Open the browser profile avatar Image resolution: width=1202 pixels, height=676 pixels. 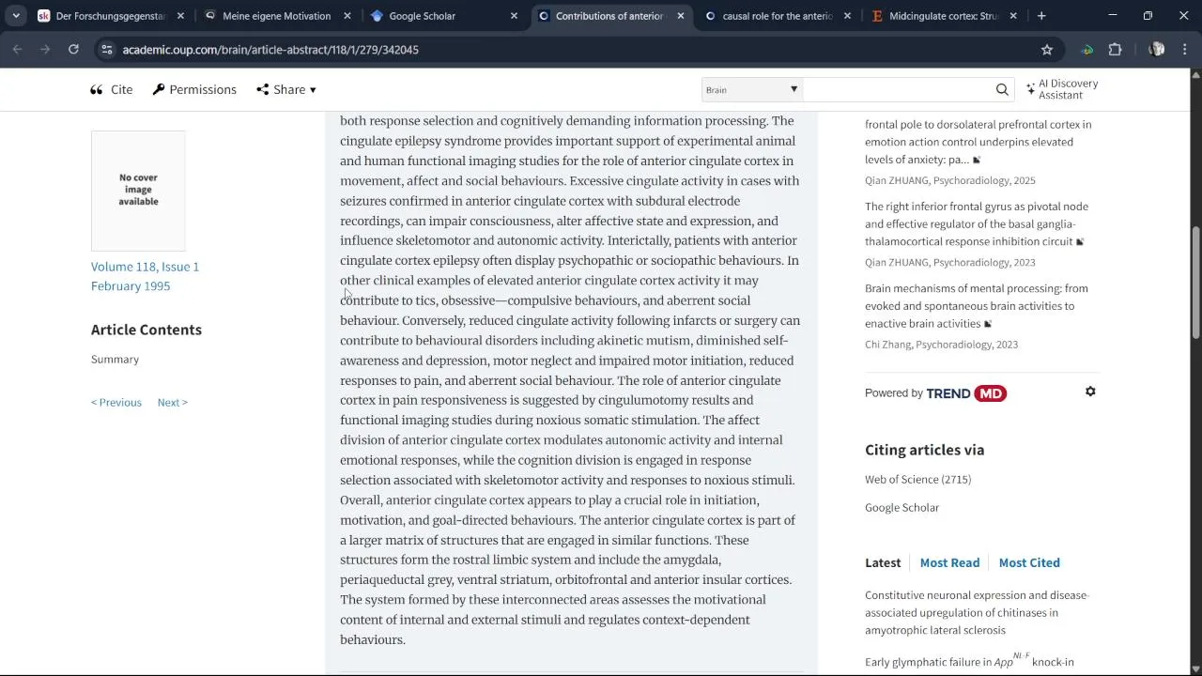coord(1156,49)
